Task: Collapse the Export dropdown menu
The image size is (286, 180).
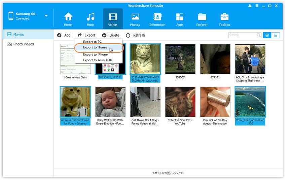Action: tap(86, 35)
